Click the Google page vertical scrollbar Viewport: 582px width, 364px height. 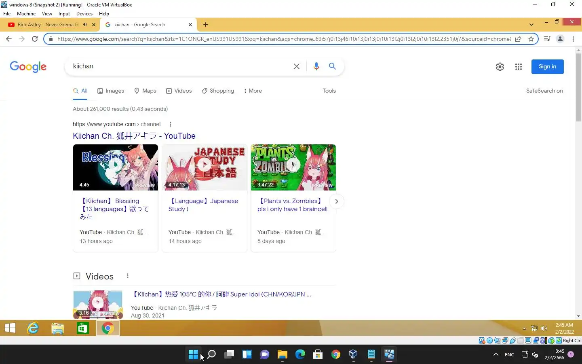[578, 87]
